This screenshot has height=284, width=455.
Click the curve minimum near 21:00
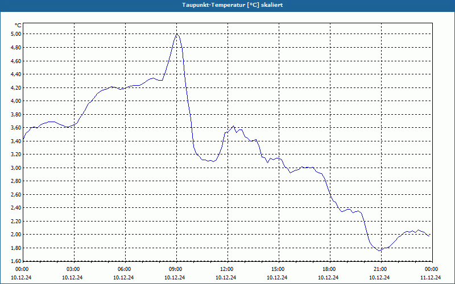point(379,250)
